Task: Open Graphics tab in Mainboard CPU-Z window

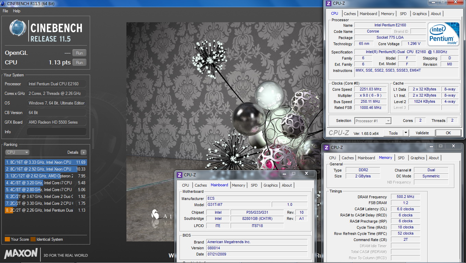Action: point(271,185)
